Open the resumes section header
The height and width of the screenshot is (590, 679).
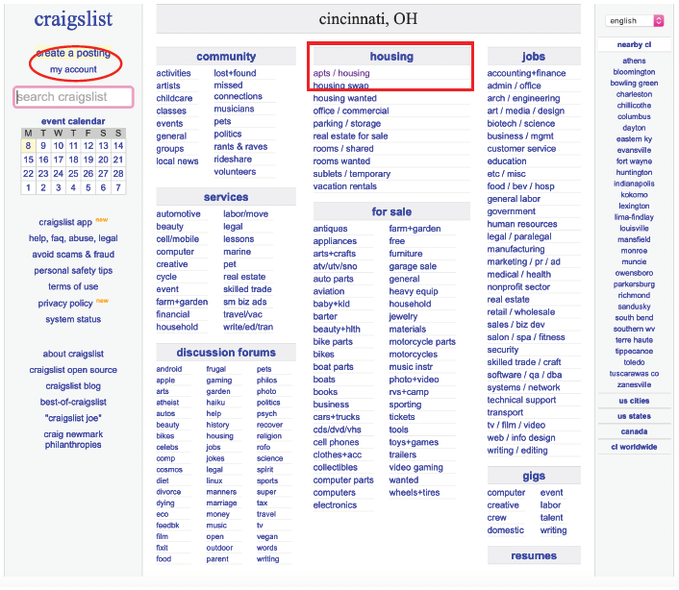[534, 555]
